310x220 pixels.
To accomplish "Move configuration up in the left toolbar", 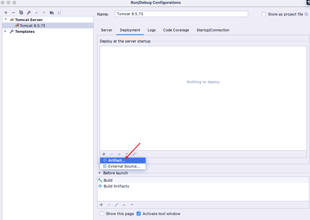I will pos(36,13).
